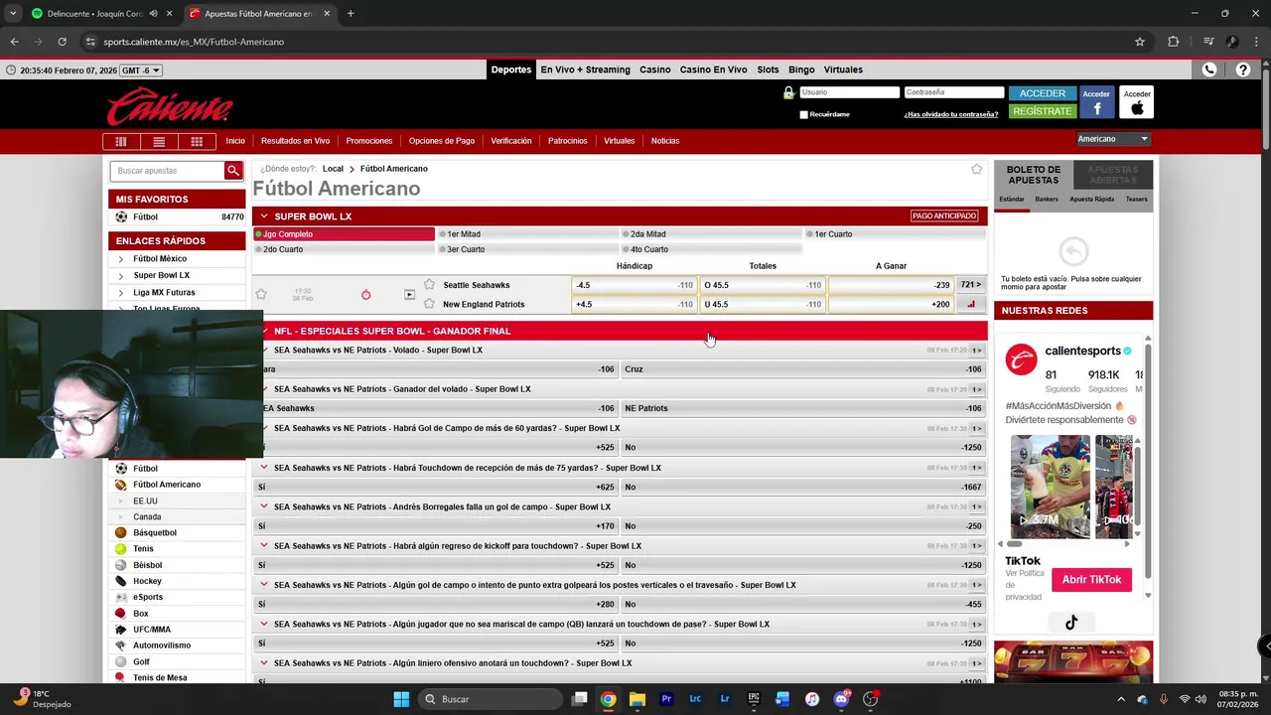Open Adobe Premiere Pro from taskbar
The image size is (1271, 715).
[666, 699]
